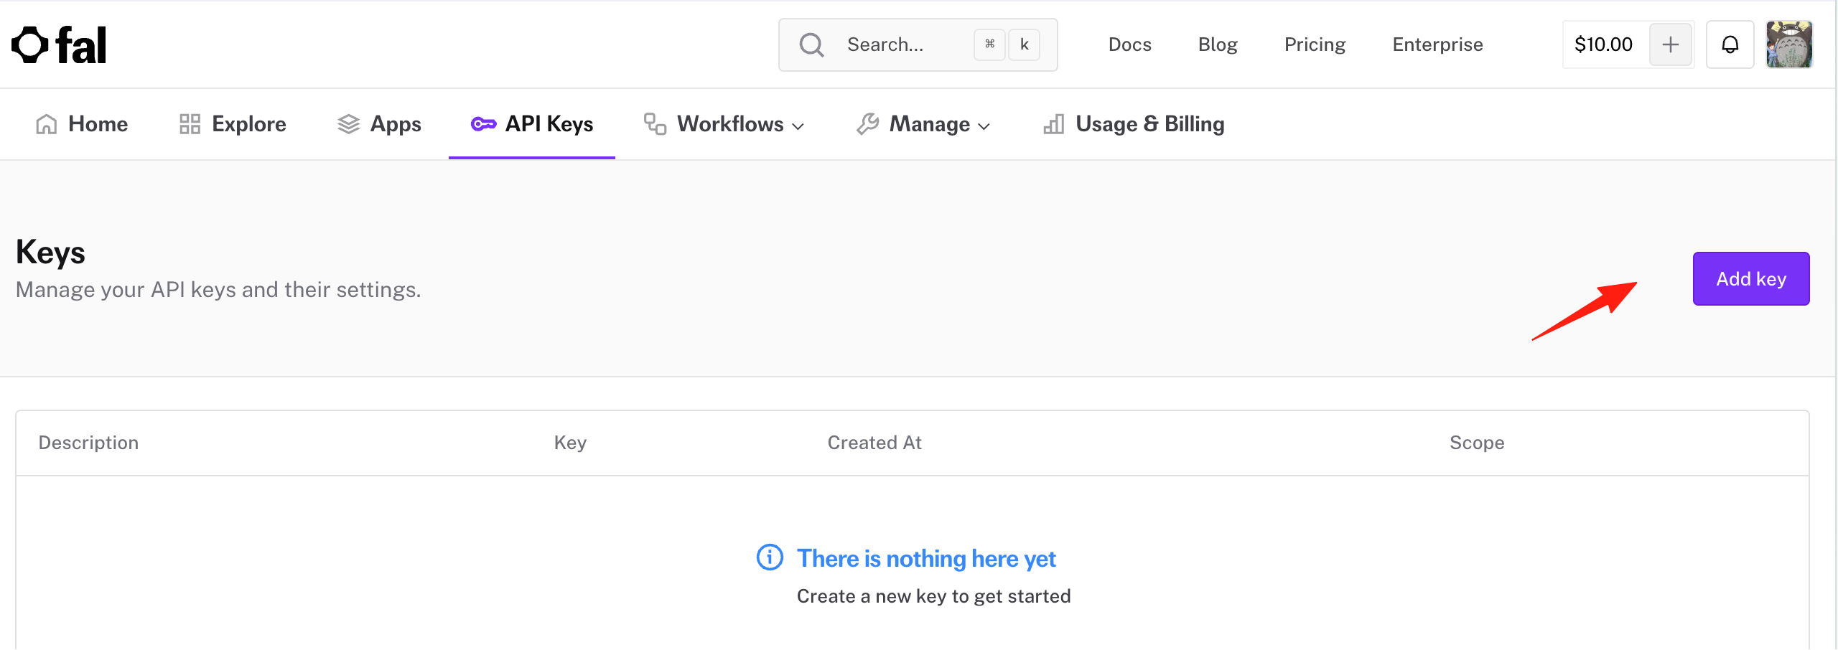The width and height of the screenshot is (1838, 650).
Task: Click the search magnifier icon
Action: coord(811,44)
